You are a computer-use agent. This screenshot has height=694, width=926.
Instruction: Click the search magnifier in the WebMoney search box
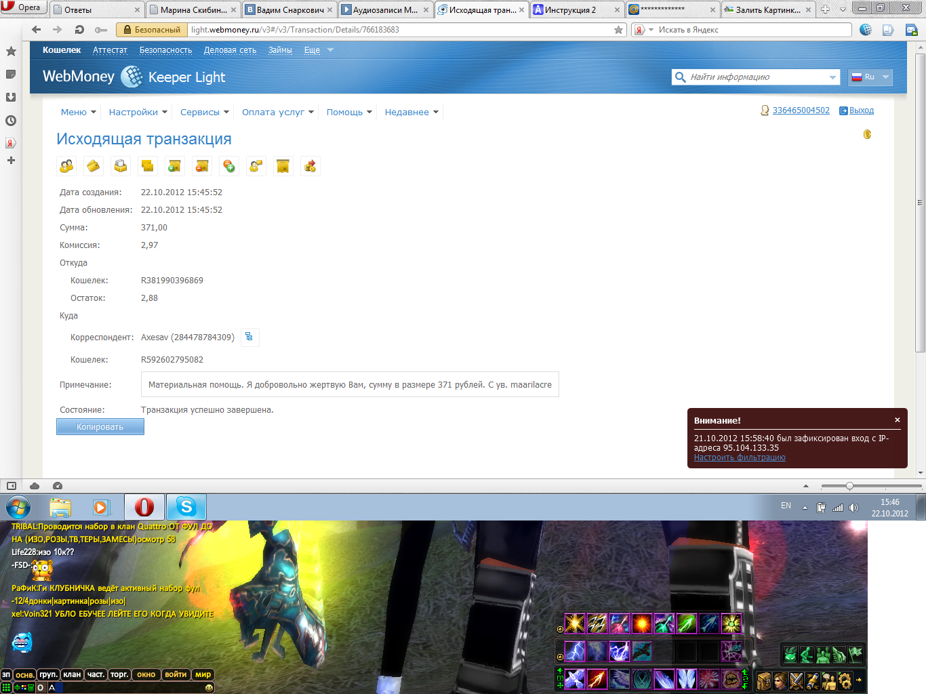pos(680,77)
